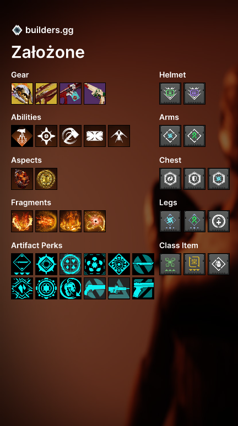The width and height of the screenshot is (238, 426).
Task: Click the spartan helmet artifact perk
Action: (71, 288)
